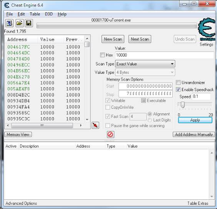Enable the Unrandomizer checkbox
Screen dimensions: 217x209
click(178, 82)
